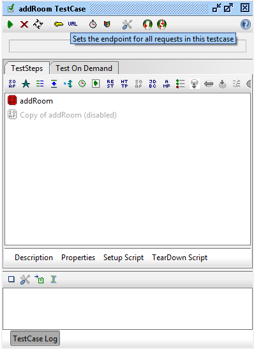Image resolution: width=254 pixels, height=349 pixels.
Task: Open the help question mark icon
Action: [246, 24]
